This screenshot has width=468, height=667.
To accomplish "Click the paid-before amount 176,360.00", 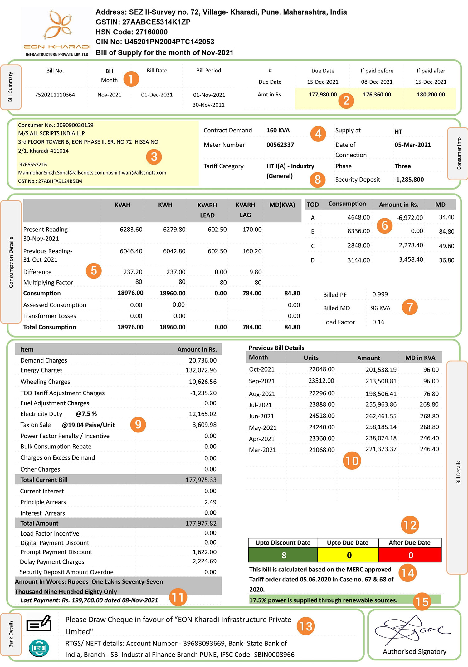I will (377, 94).
